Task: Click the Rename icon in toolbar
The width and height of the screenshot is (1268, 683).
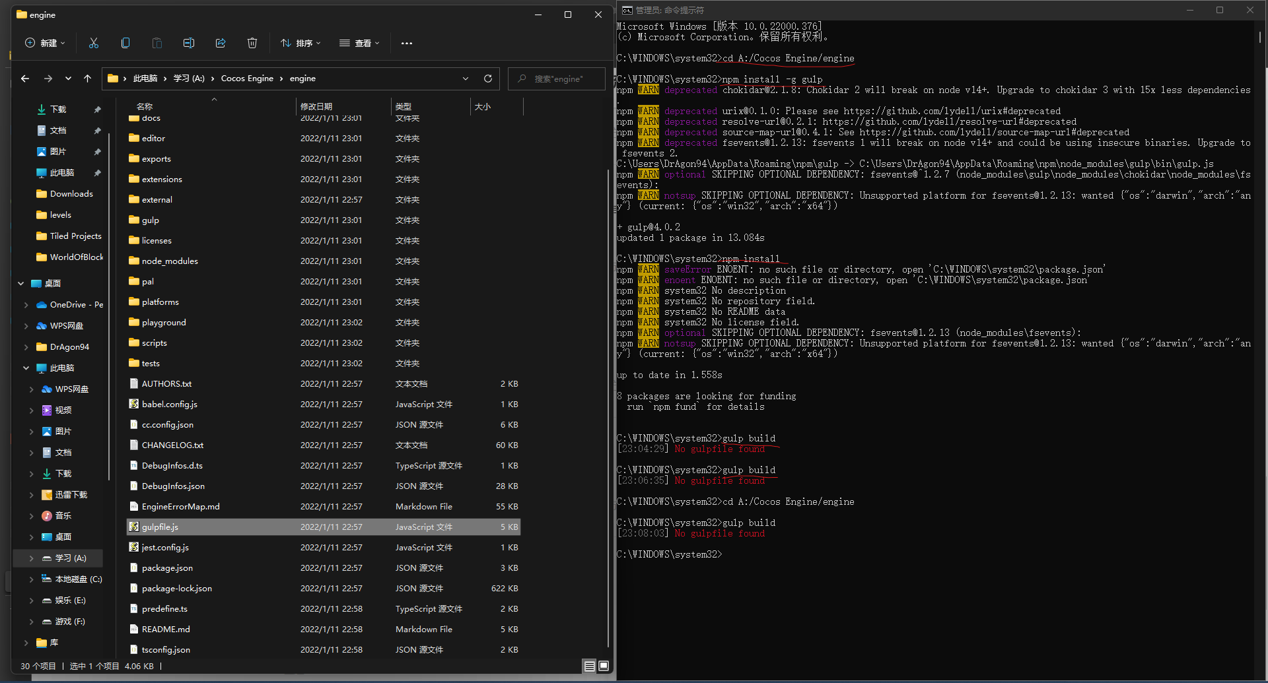Action: tap(189, 43)
